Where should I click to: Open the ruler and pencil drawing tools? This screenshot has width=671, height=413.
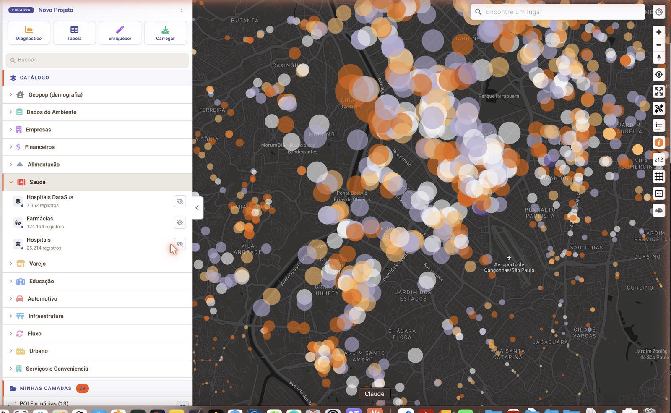click(659, 109)
